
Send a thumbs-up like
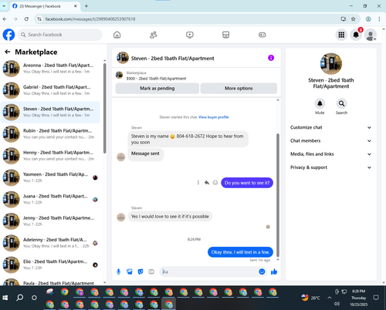274,271
